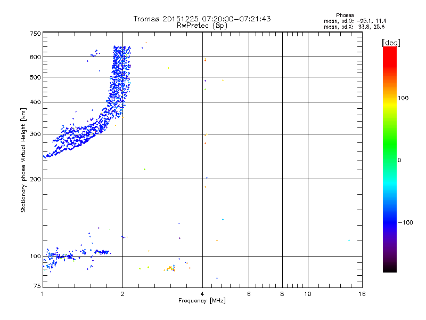Viewport: 426px width, 320px height.
Task: Click the colorbar tick label '0'
Action: click(399, 161)
